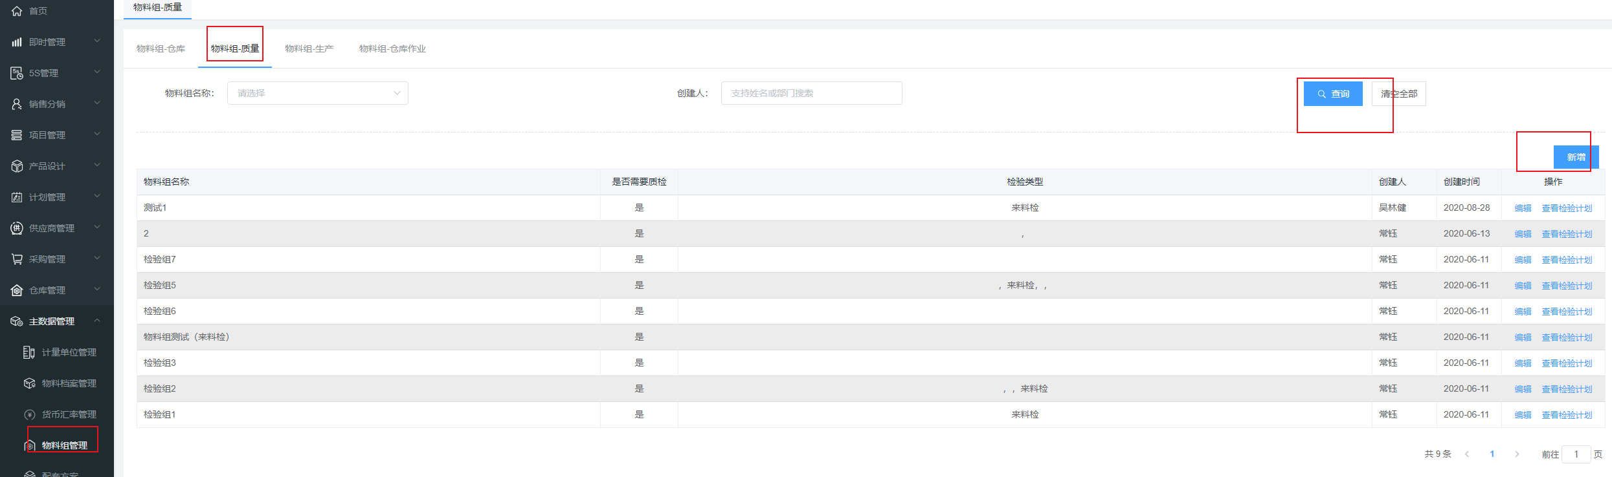Click the bar chart icon for 即时管理

tap(17, 42)
